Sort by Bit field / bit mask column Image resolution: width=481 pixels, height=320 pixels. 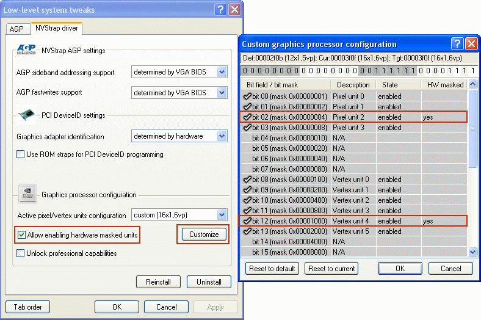[286, 85]
